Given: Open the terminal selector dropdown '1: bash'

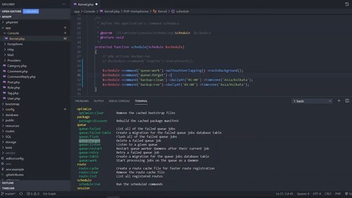Looking at the screenshot, I should [x=312, y=101].
